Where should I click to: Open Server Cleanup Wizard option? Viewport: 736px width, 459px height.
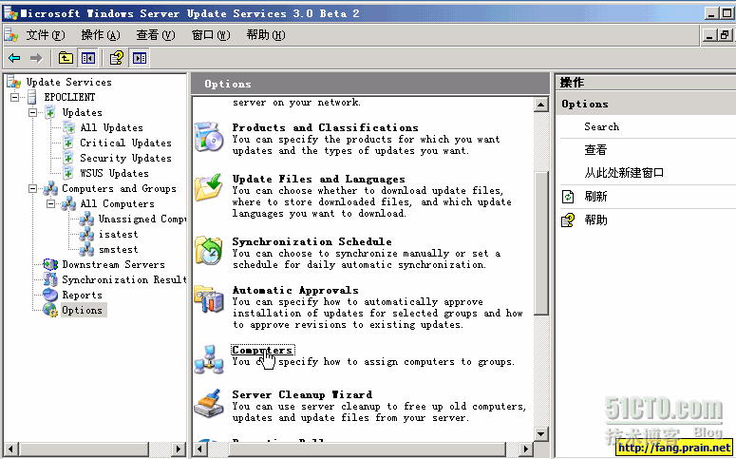tap(302, 394)
